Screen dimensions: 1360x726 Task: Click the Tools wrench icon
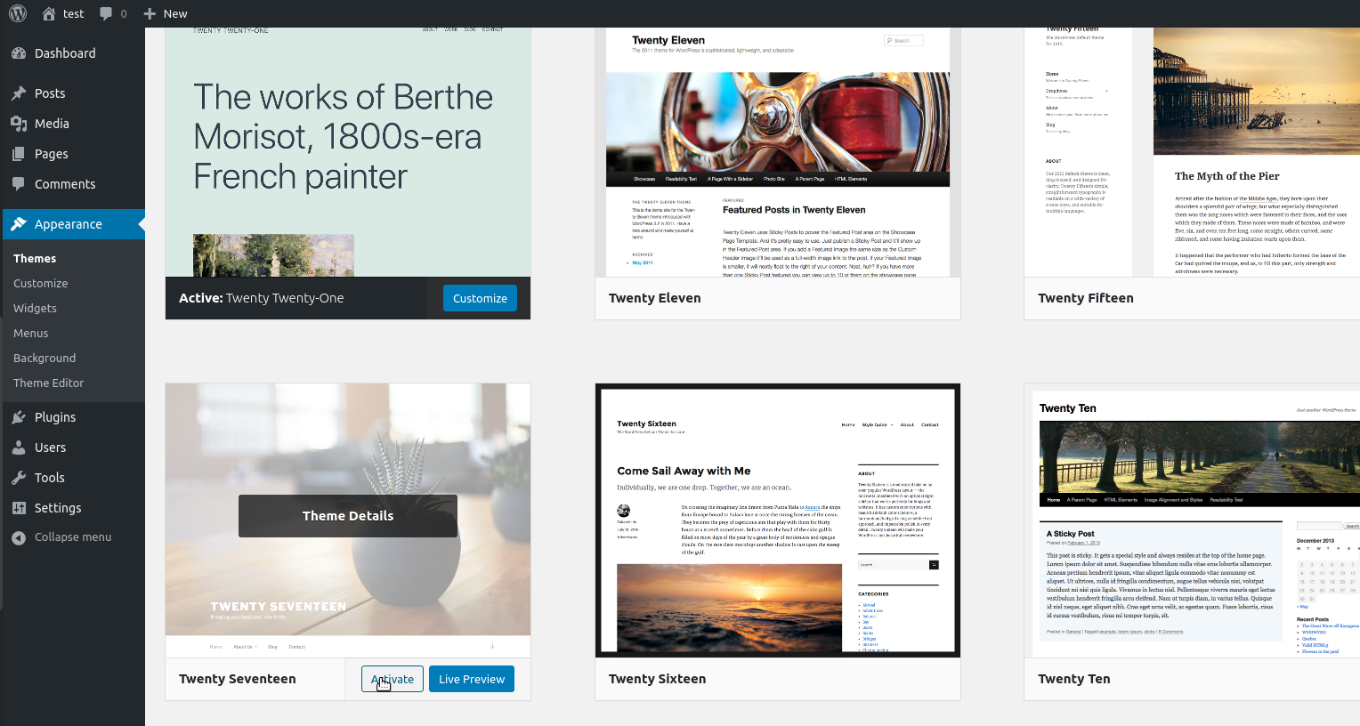click(x=19, y=478)
